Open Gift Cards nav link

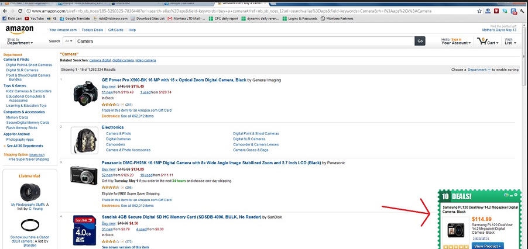(x=115, y=30)
